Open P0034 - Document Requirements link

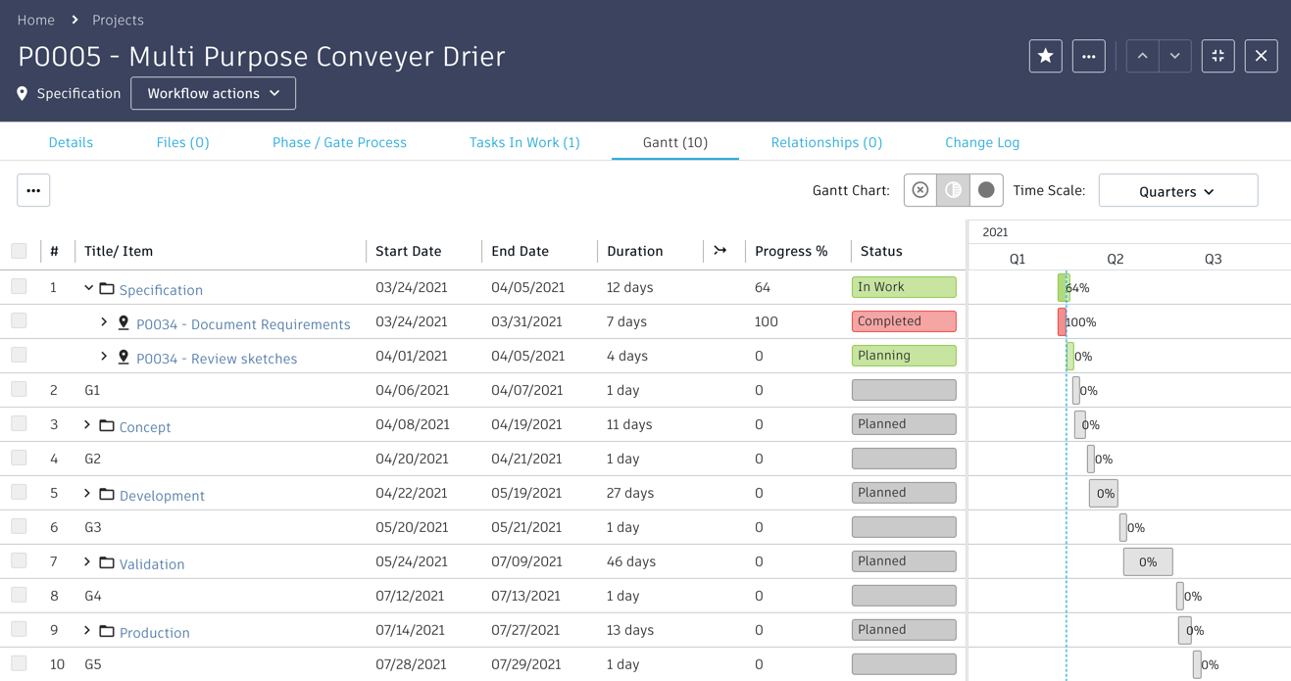click(243, 324)
